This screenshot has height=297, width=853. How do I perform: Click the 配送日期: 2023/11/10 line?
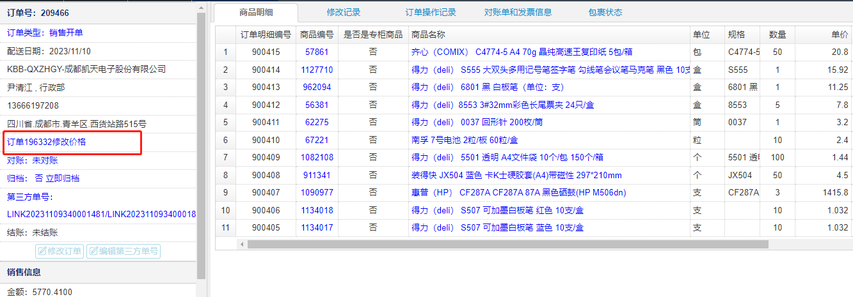point(49,51)
